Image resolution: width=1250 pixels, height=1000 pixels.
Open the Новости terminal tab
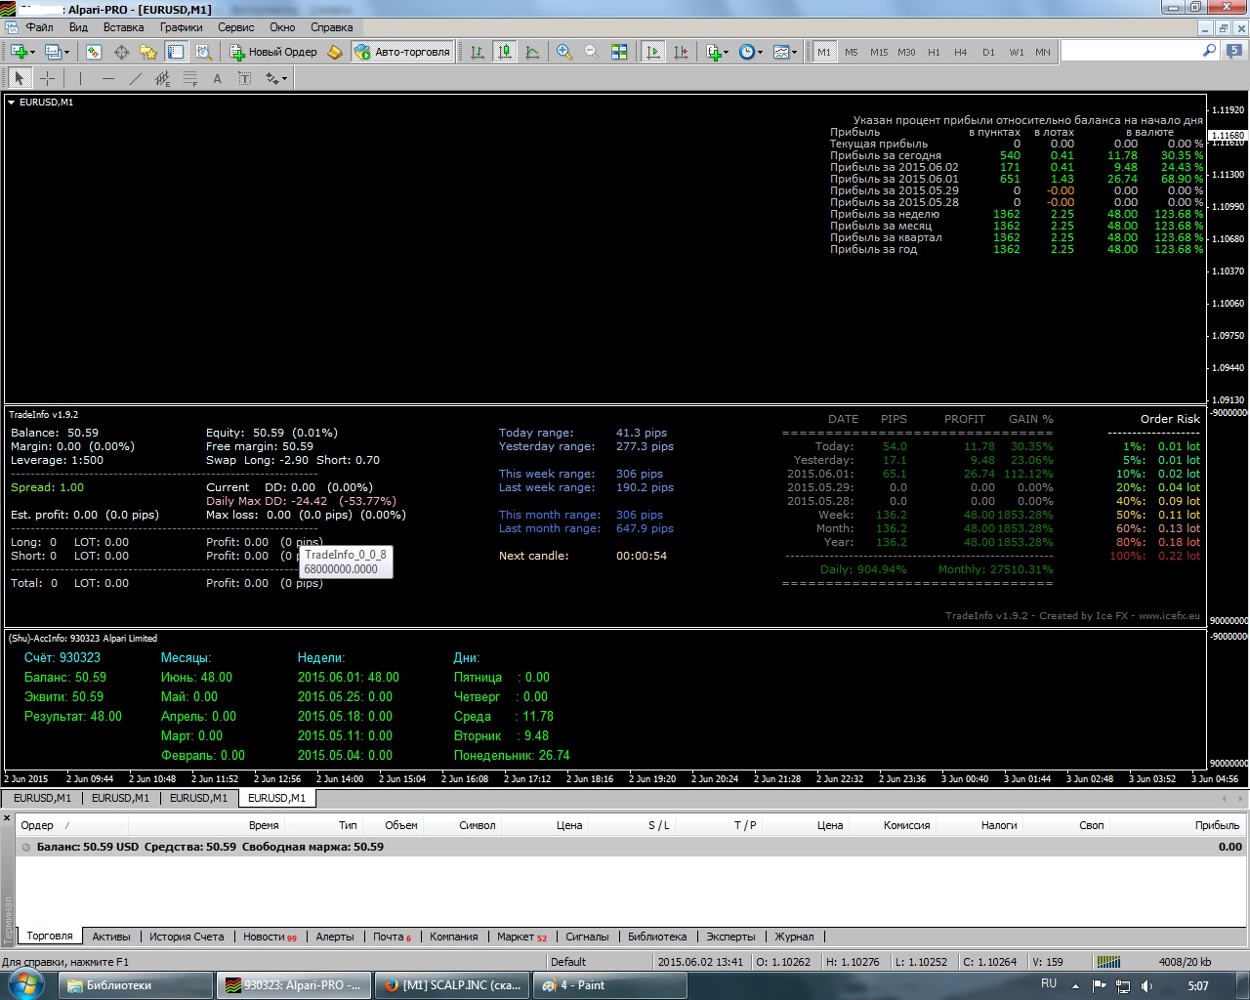coord(270,937)
